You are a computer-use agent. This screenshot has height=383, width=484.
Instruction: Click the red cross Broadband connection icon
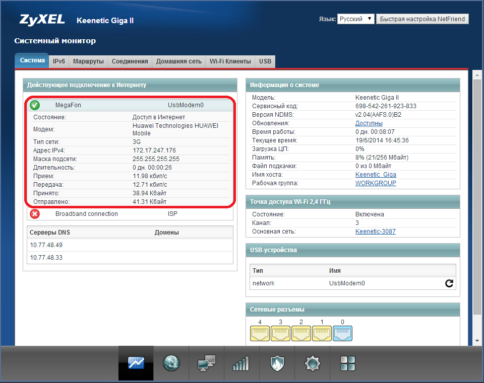point(35,214)
